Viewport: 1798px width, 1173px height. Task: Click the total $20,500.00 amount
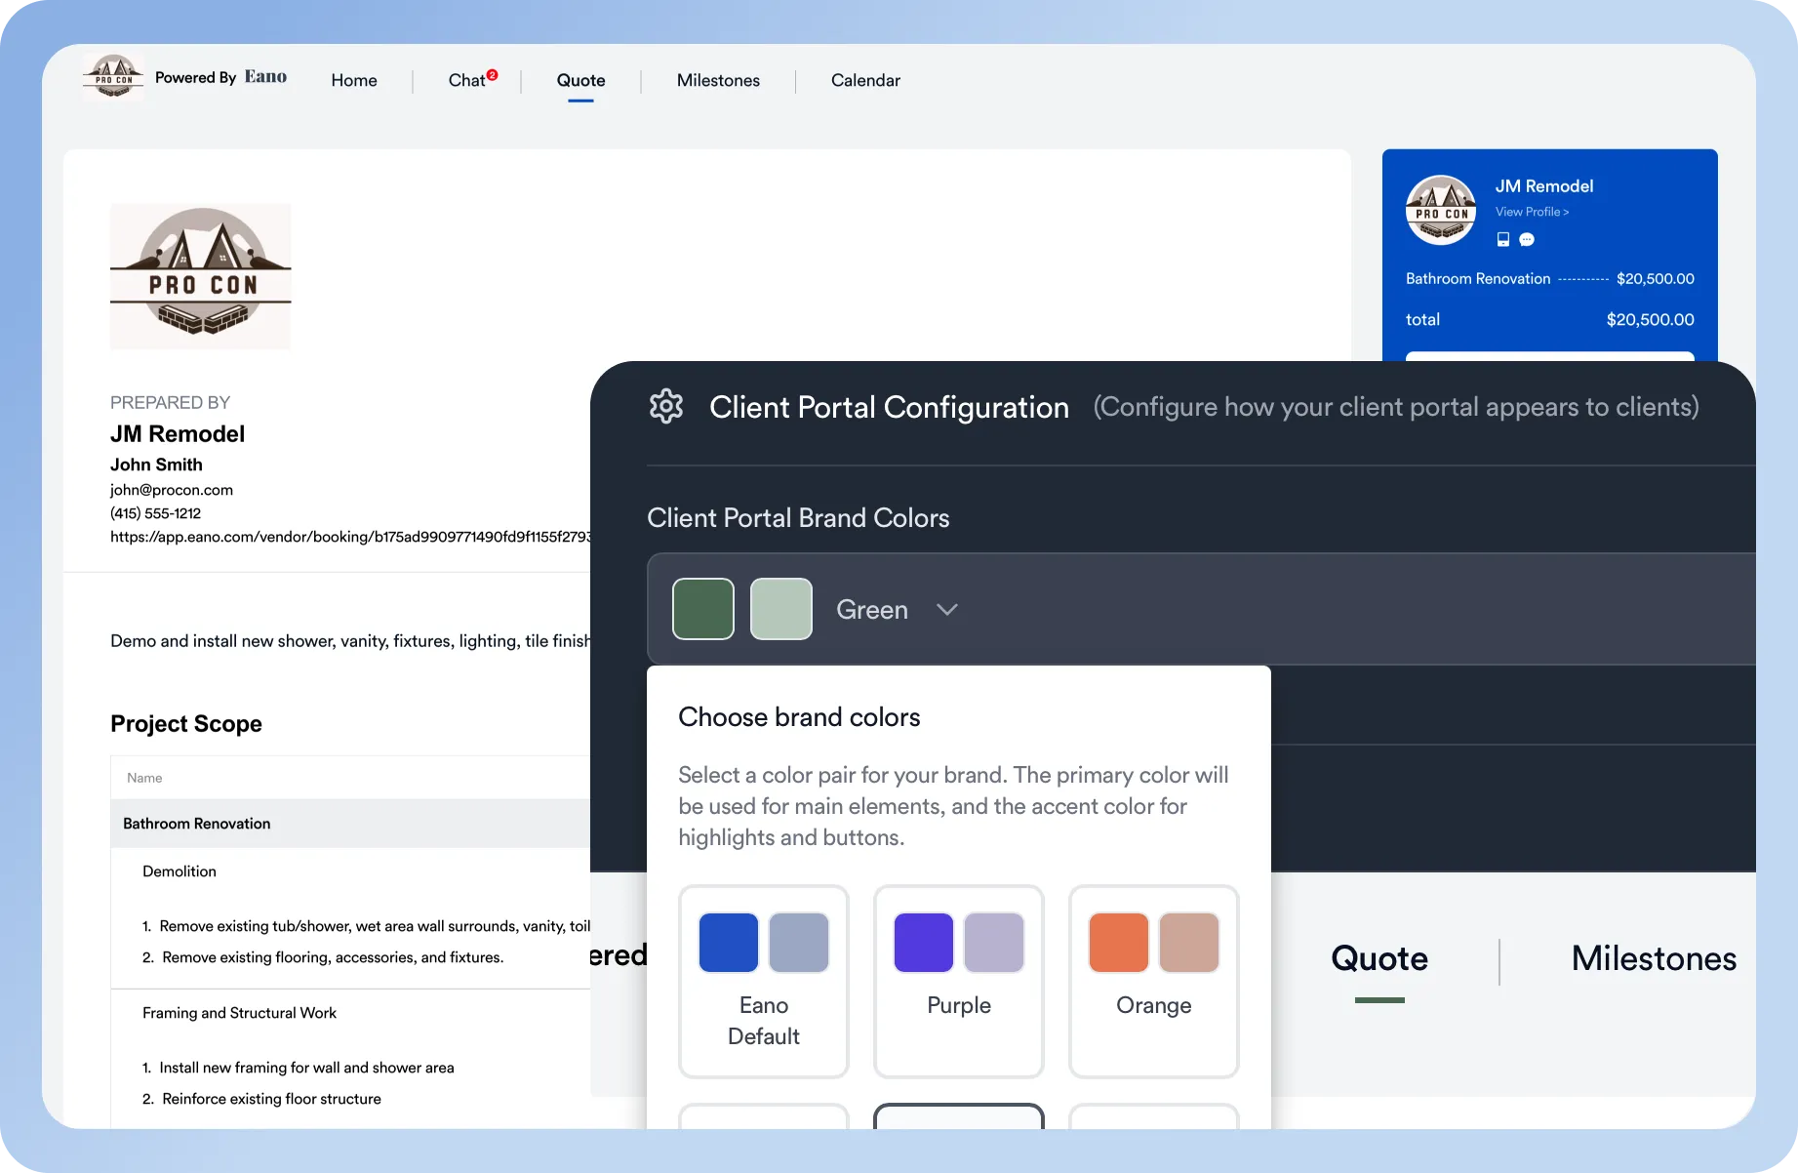click(1650, 320)
